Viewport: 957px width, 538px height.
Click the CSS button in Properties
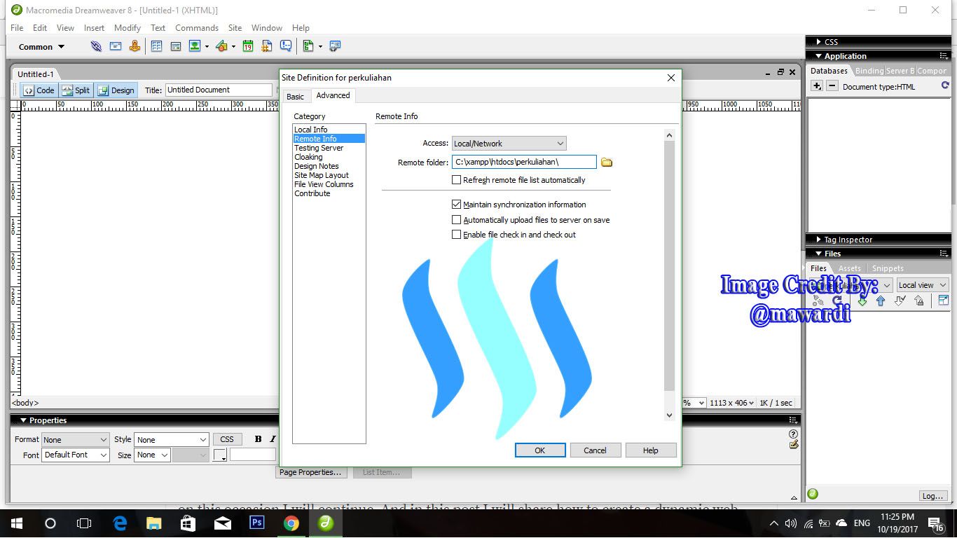pos(227,439)
